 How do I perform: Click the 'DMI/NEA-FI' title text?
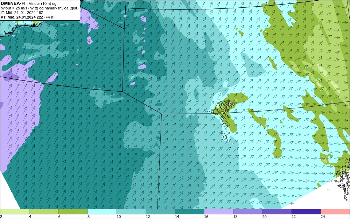(x=13, y=3)
